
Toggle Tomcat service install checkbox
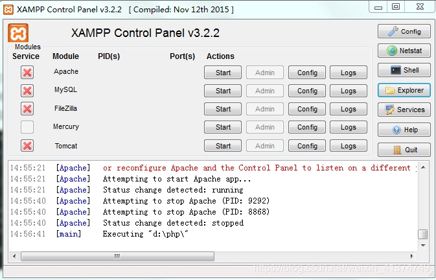(x=27, y=146)
